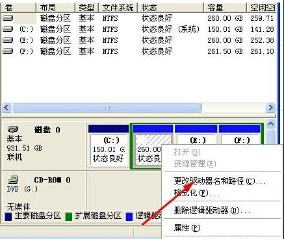This screenshot has height=239, width=284.
Task: Choose 格式化(F)... from the context menu
Action: pos(196,193)
